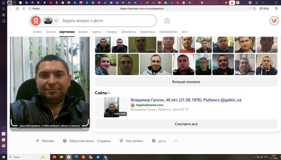This screenshot has width=281, height=160.
Task: Click the browser back arrow
Action: (11, 8)
